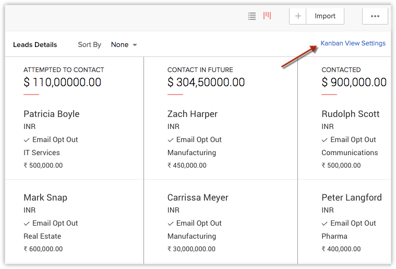
Task: Toggle Mark Snap's Email Opt Out checkmark
Action: (x=27, y=224)
